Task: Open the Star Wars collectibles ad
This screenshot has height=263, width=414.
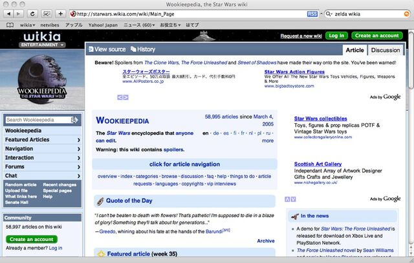Action: pyautogui.click(x=321, y=119)
